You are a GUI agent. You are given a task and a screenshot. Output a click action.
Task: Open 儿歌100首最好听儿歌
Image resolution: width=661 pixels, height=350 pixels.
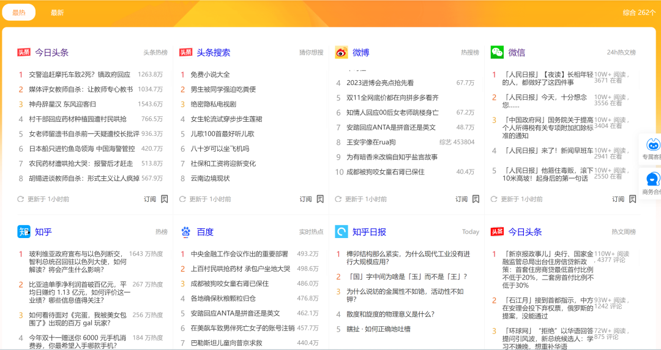coord(223,133)
